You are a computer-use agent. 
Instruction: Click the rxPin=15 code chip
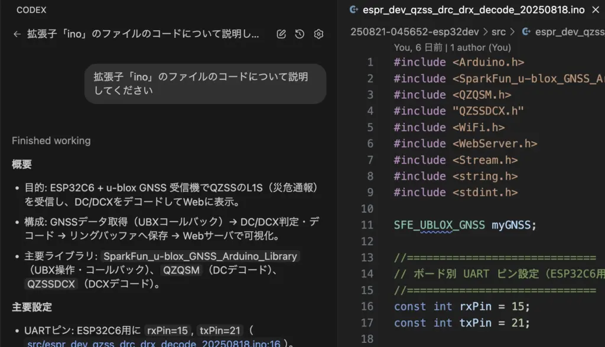pos(167,330)
